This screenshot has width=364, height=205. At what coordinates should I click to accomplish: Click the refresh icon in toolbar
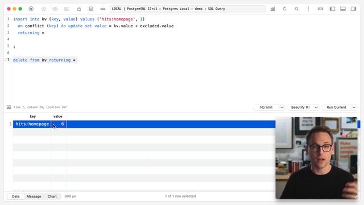284,9
